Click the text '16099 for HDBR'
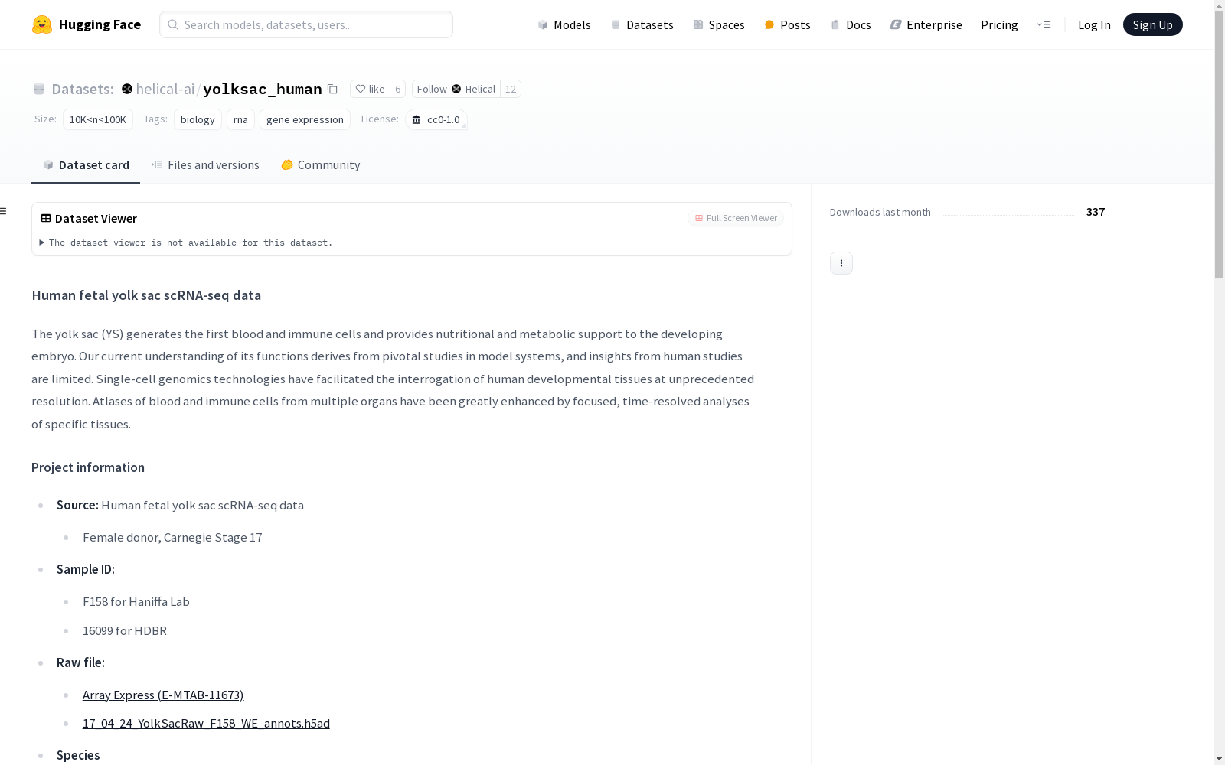The width and height of the screenshot is (1225, 765). tap(125, 630)
